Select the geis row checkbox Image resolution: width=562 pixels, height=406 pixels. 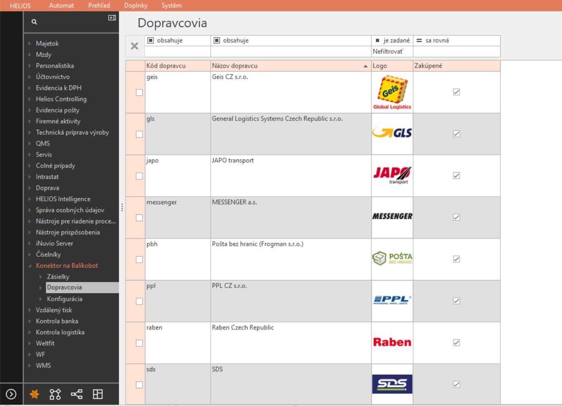tap(139, 92)
